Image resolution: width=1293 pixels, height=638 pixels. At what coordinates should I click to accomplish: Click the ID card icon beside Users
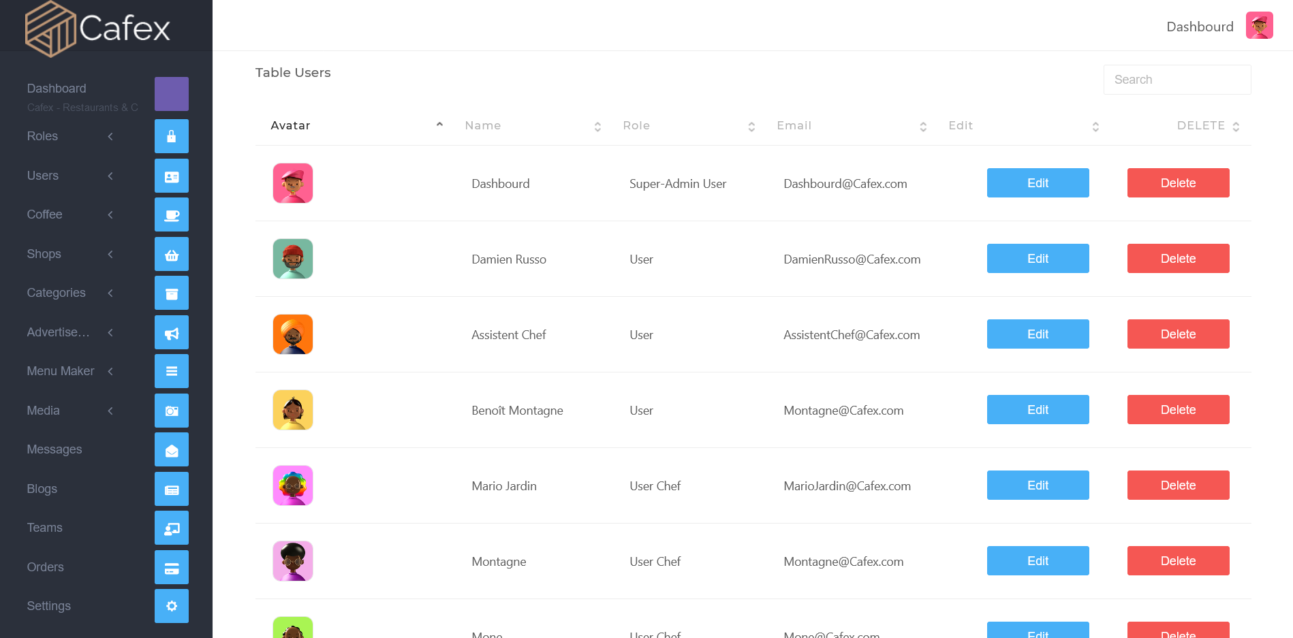pos(172,176)
